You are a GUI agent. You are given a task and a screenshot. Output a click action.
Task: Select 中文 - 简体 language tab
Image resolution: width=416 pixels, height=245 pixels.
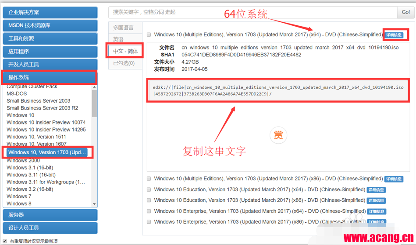[x=125, y=51]
